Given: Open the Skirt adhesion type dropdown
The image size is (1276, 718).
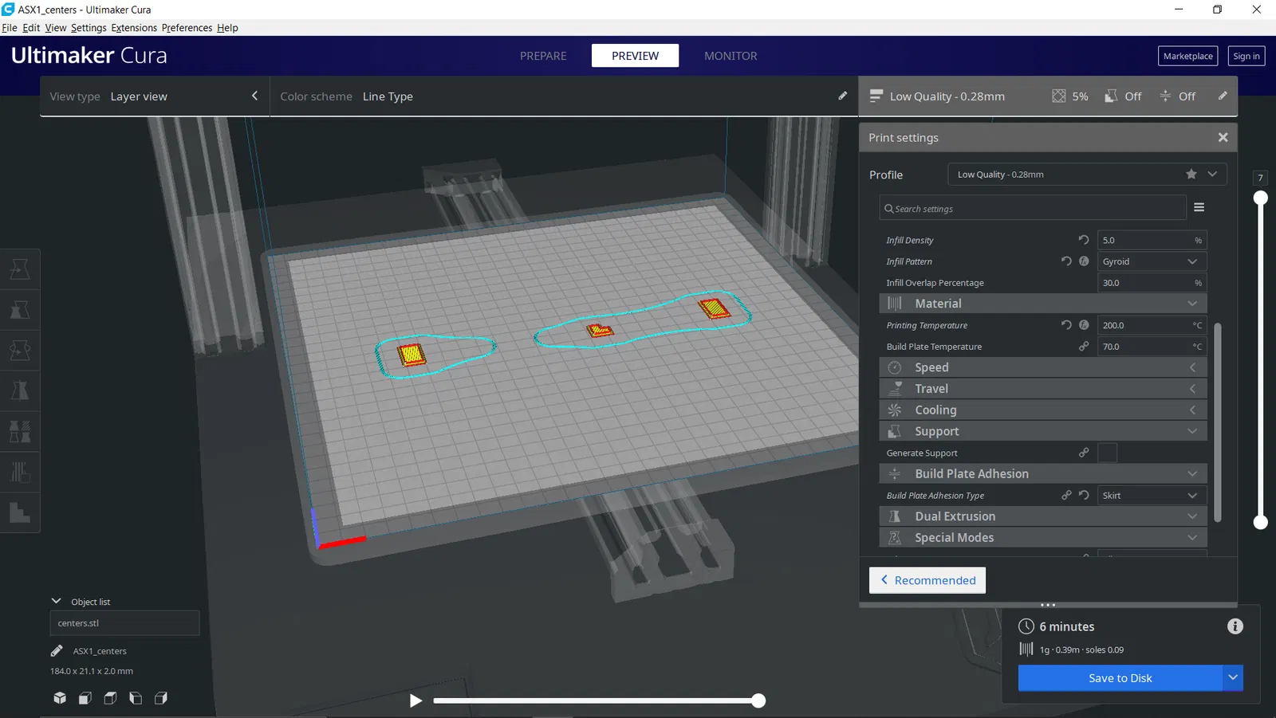Looking at the screenshot, I should 1152,496.
